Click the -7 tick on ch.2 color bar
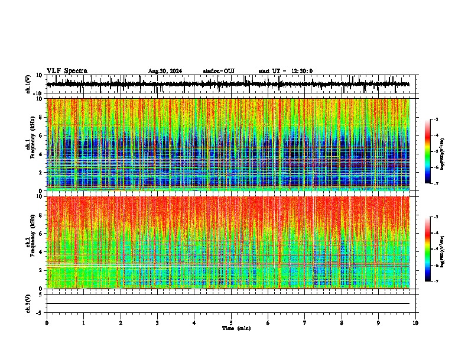Image resolution: width=468 pixels, height=362 pixels. point(436,281)
